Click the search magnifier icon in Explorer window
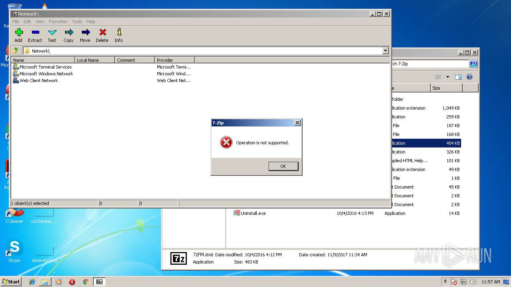The width and height of the screenshot is (511, 287). coord(473,64)
